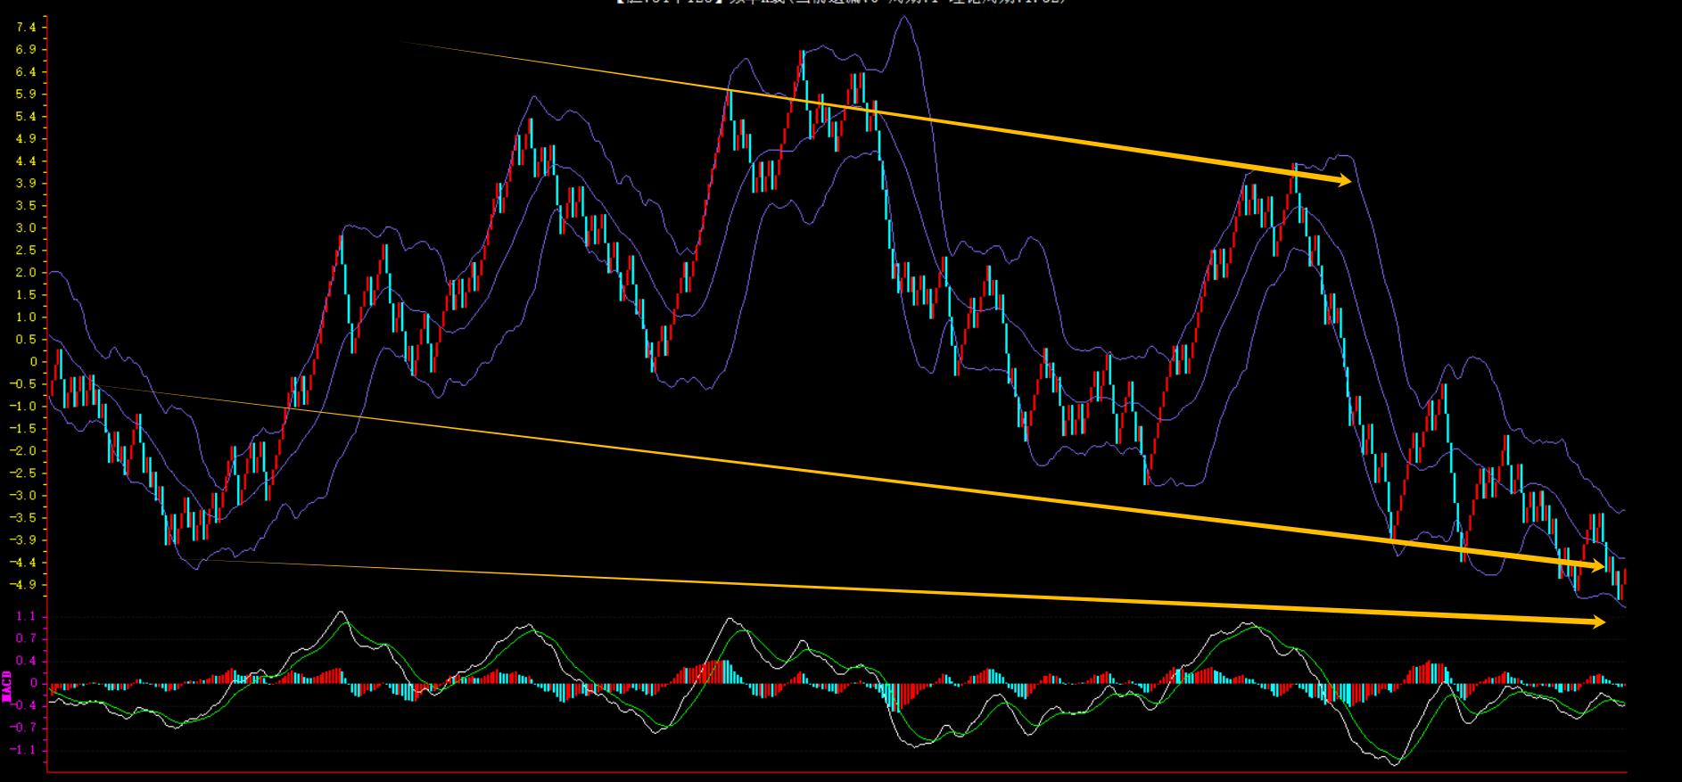Click the 7.4 price axis label
This screenshot has width=1682, height=782.
pos(26,28)
